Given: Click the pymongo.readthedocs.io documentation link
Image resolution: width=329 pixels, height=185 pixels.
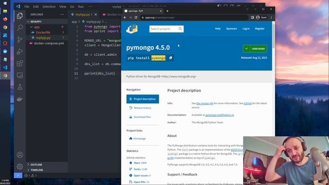Looking at the screenshot, I should tap(220, 115).
